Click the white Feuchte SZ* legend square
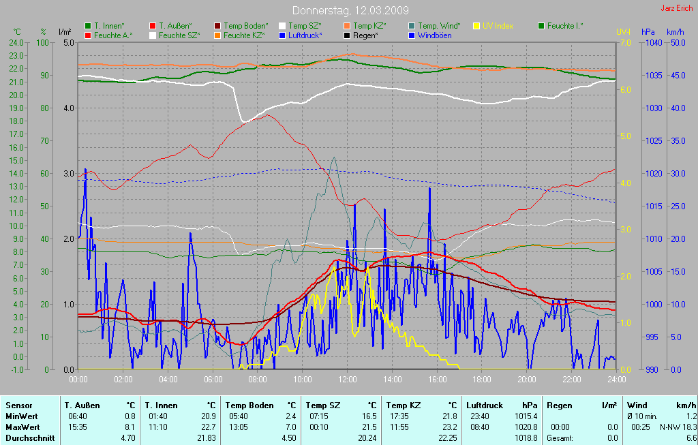Screen dimensions: 698x445 [x=153, y=35]
